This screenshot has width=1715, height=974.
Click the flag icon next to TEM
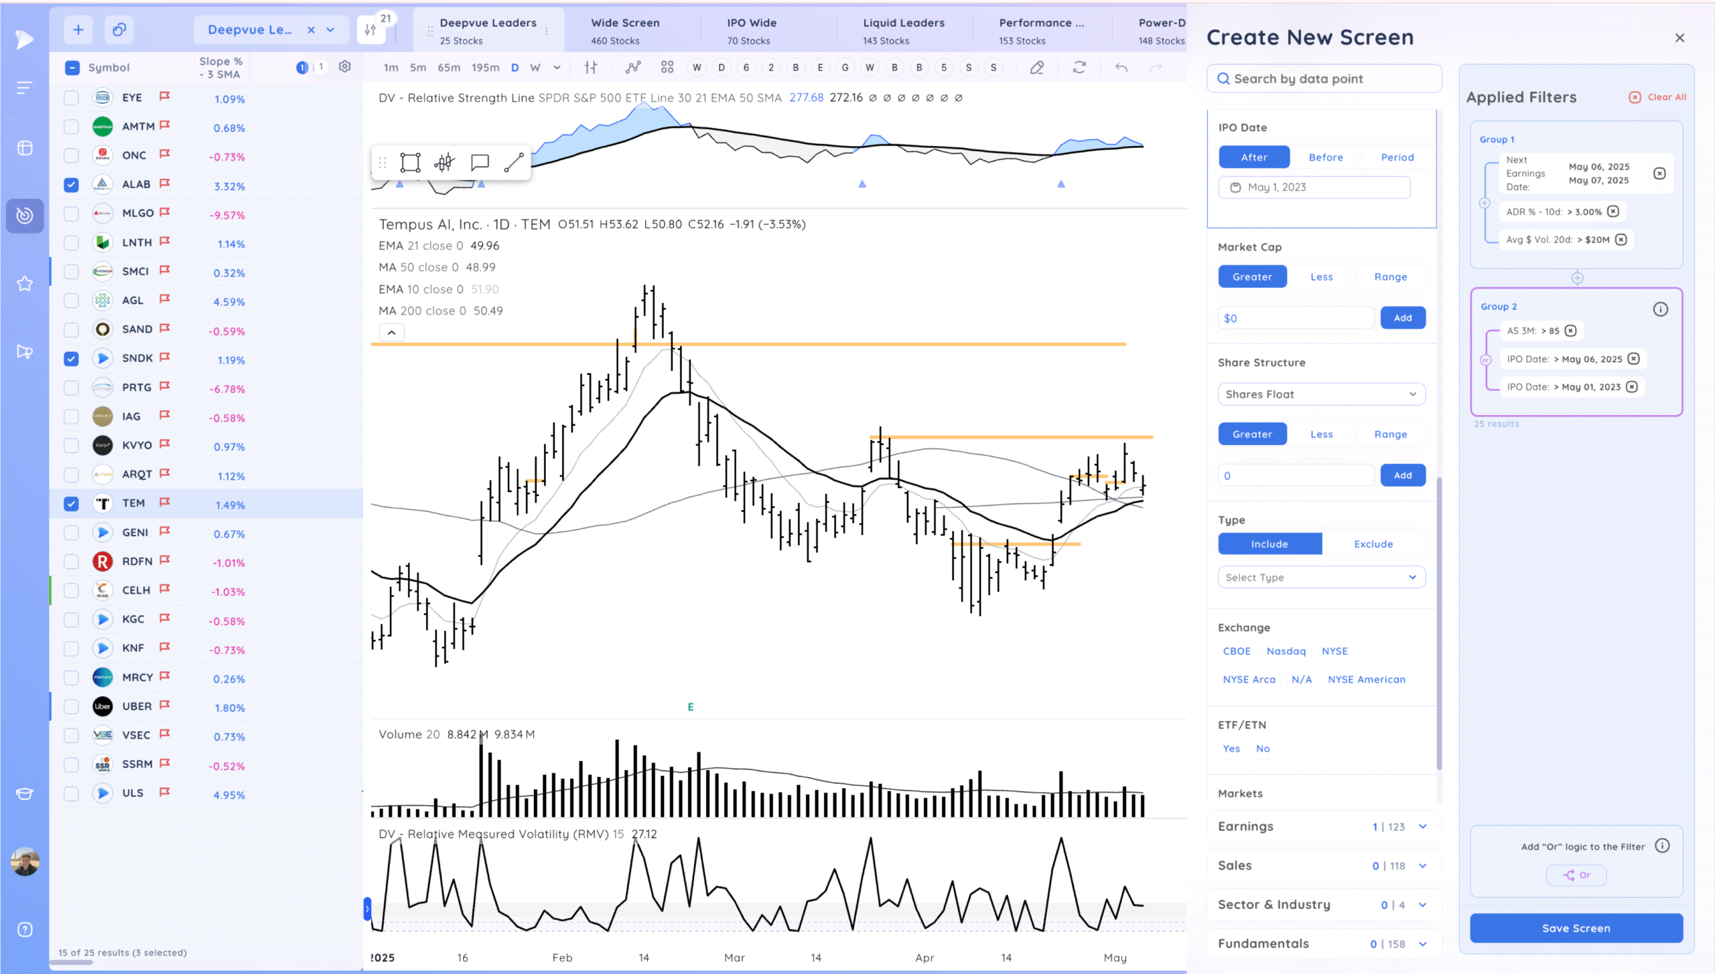(x=165, y=502)
